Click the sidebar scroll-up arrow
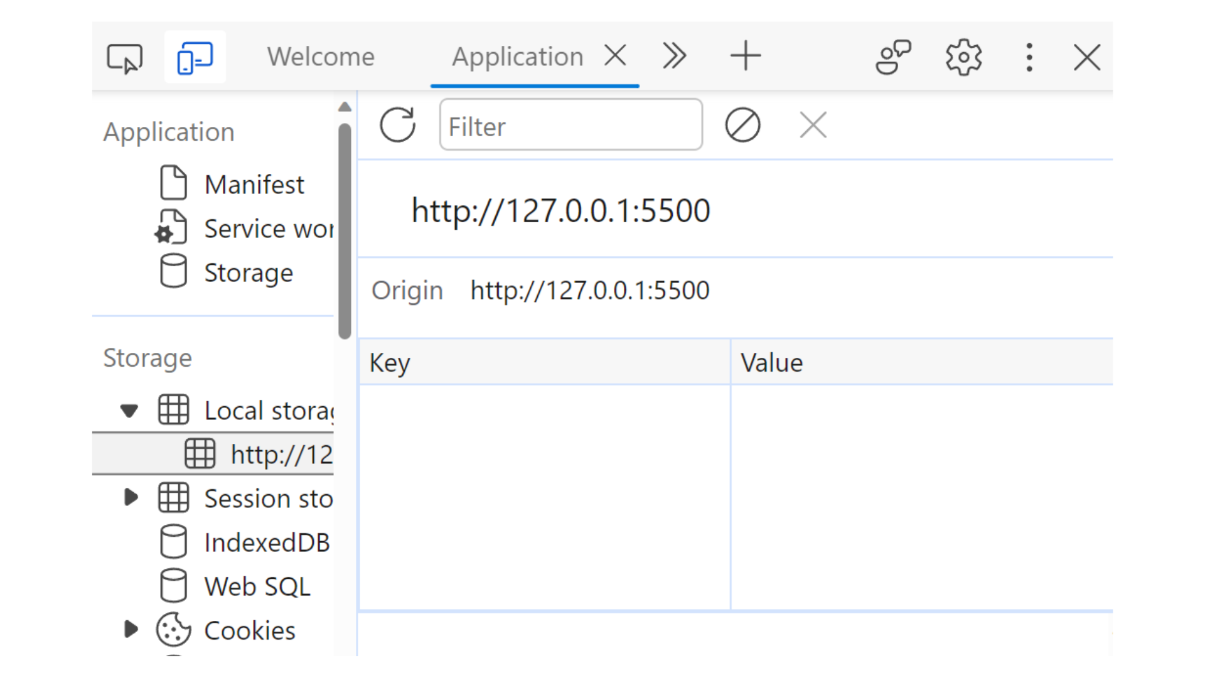 (345, 107)
